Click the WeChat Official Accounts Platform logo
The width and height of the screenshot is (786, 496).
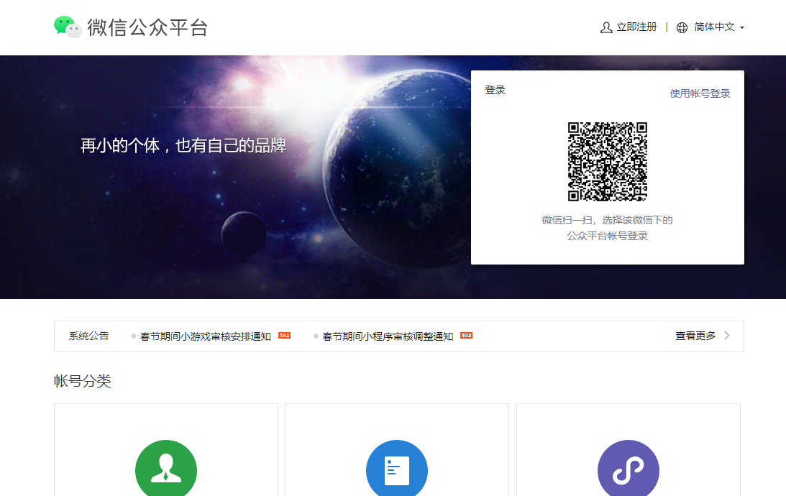(x=129, y=27)
